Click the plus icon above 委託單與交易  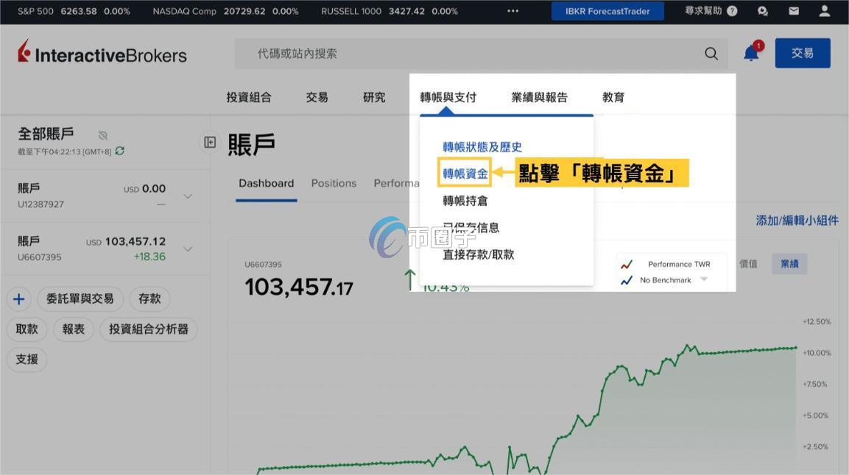pyautogui.click(x=19, y=299)
